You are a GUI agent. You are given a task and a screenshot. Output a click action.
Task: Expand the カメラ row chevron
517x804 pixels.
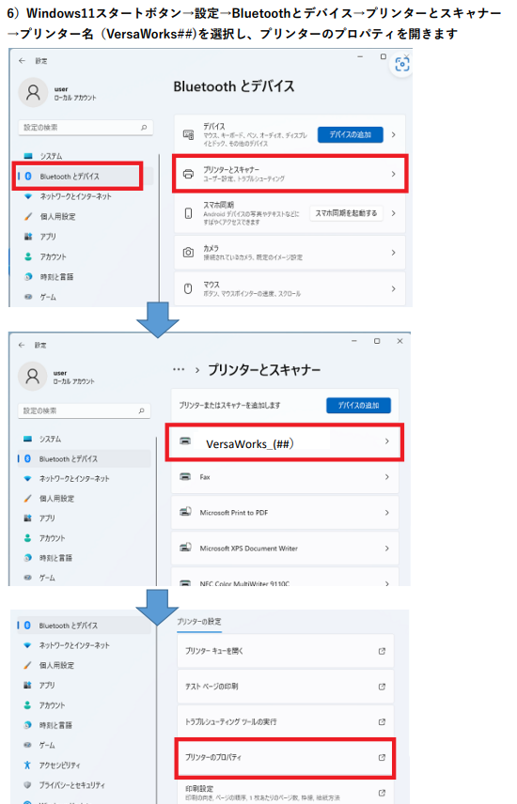(x=393, y=253)
